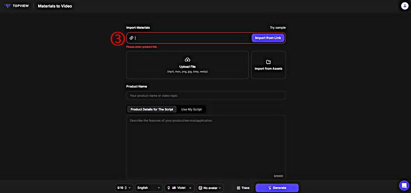
Task: Click the supported formats text under Upload File
Action: click(x=187, y=71)
